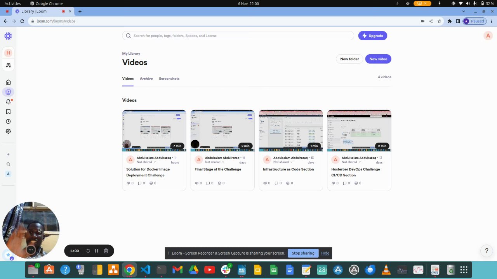Close the 'Library | Loom' browser tab

(x=70, y=12)
